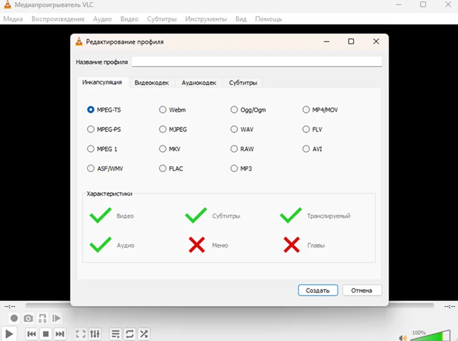Image resolution: width=458 pixels, height=341 pixels.
Task: Toggle the shuffle (random) icon
Action: pyautogui.click(x=144, y=334)
